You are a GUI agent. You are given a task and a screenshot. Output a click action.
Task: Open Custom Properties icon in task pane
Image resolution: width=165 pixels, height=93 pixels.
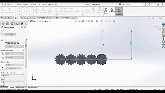[163, 42]
